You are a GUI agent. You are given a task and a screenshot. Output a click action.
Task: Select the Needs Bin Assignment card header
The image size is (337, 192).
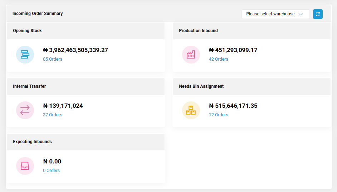[251, 87]
